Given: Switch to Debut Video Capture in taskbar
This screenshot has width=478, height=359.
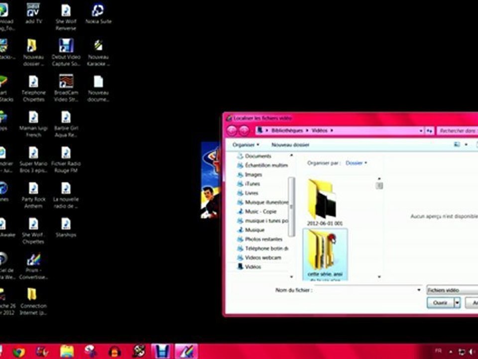Looking at the screenshot, I should click(162, 352).
